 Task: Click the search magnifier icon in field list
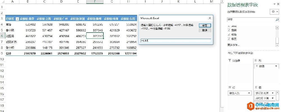pos(277,19)
